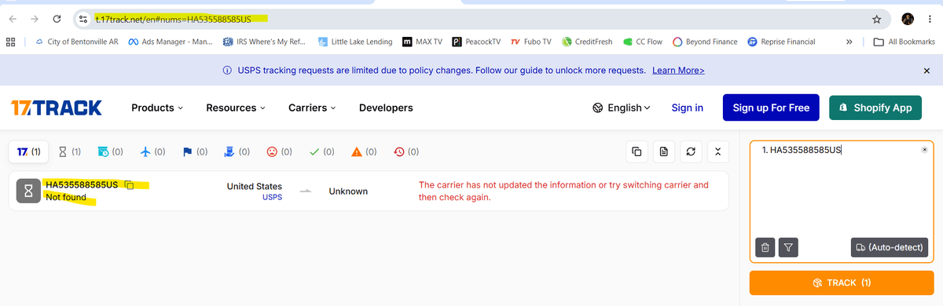Click the USPS carrier link
Viewport: 943px width, 306px height.
coord(272,197)
